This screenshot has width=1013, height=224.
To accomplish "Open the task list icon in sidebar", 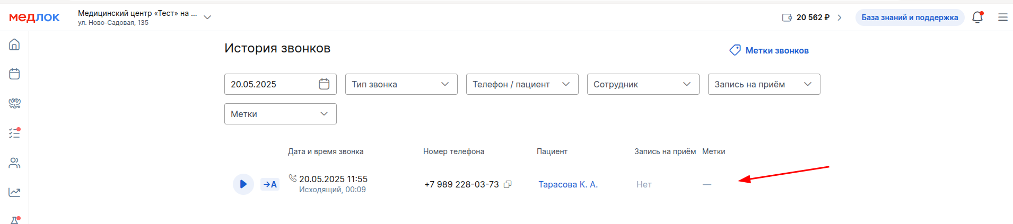I will (14, 133).
